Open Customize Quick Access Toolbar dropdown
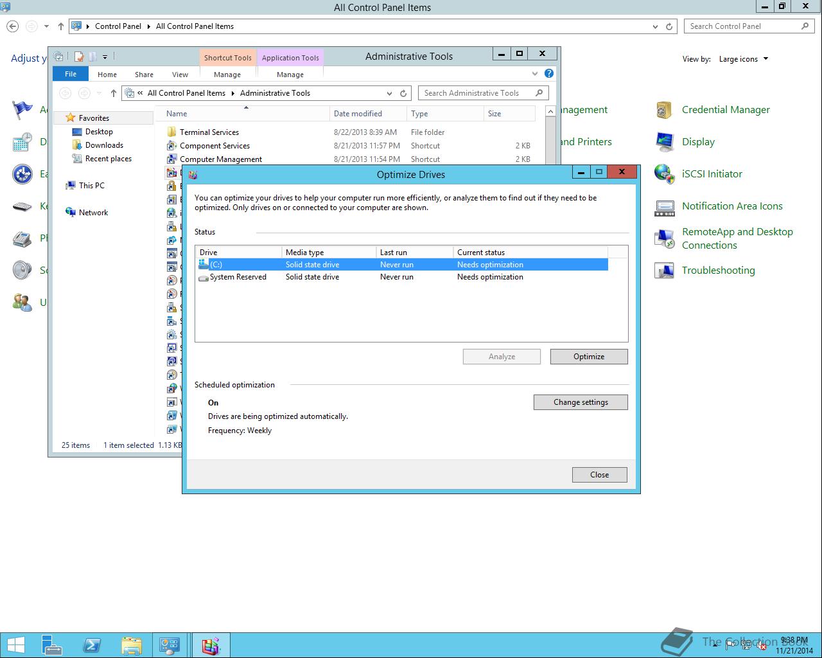This screenshot has height=658, width=822. (x=105, y=57)
